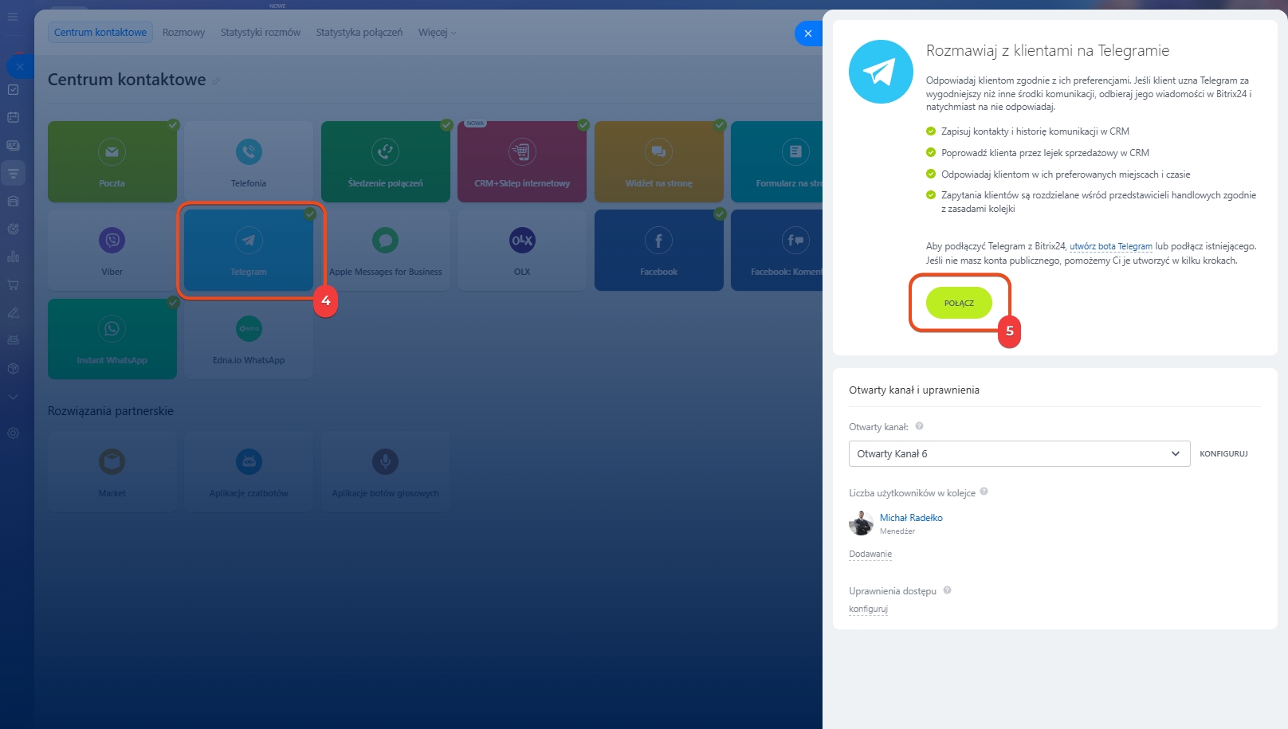Click 'Rozmawiaj z klientami na Telegramie' heading
The height and width of the screenshot is (729, 1288).
[x=1047, y=51]
